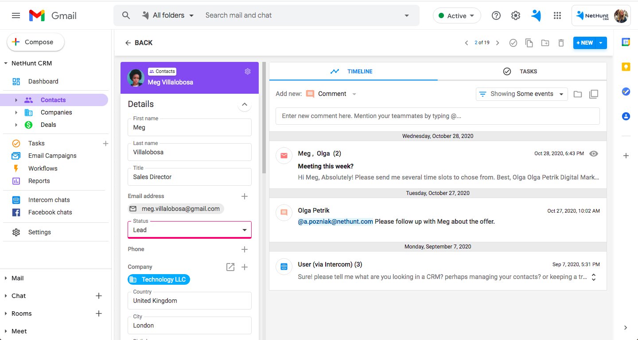Image resolution: width=638 pixels, height=340 pixels.
Task: Open Email Campaigns in sidebar
Action: pyautogui.click(x=52, y=156)
